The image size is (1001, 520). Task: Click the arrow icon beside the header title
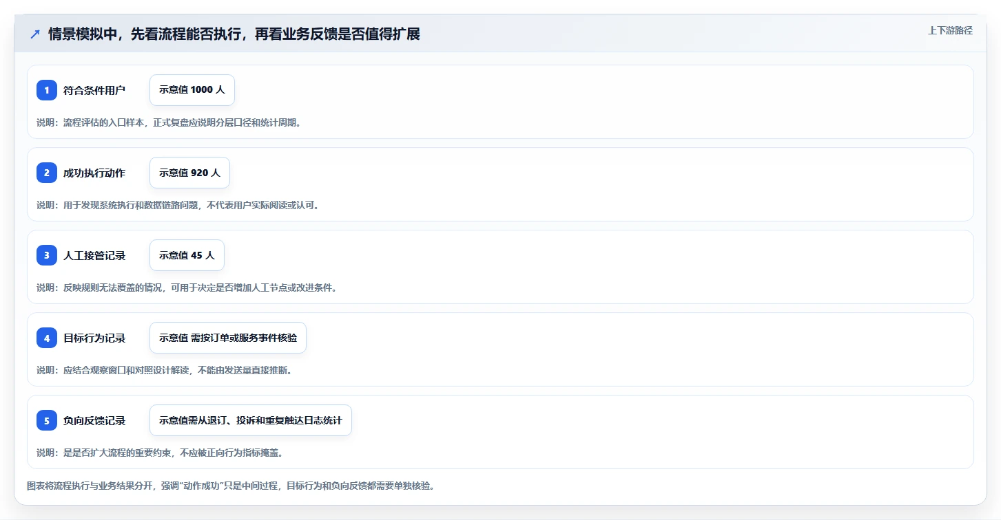tap(35, 34)
